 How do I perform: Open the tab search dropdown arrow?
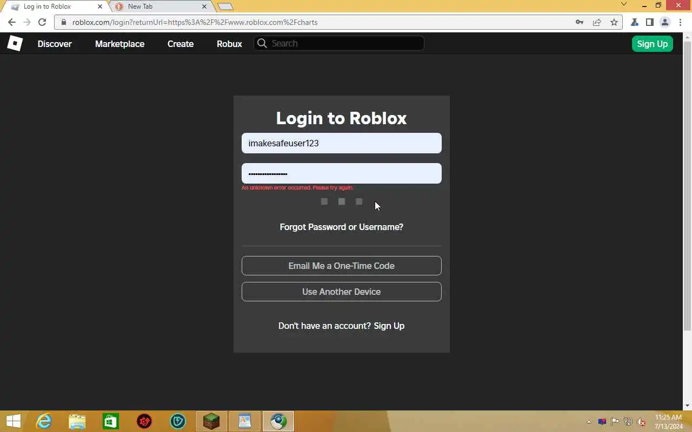click(x=624, y=5)
